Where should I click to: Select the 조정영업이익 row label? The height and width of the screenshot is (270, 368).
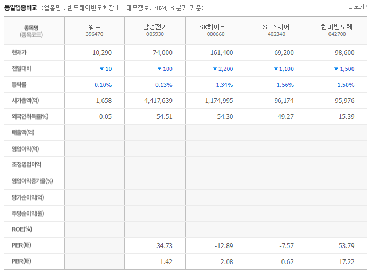[26, 164]
